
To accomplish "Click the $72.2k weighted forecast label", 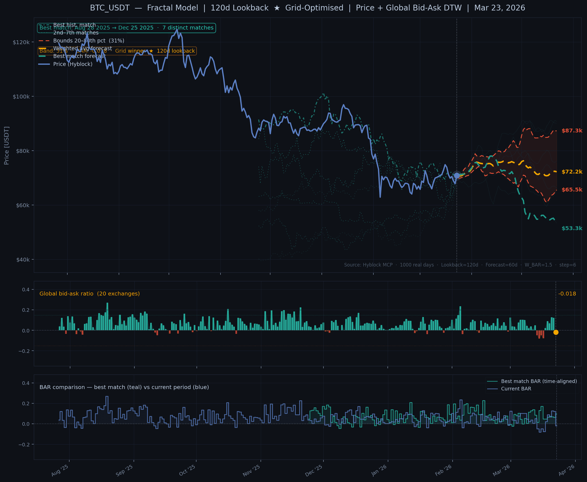I will point(572,172).
